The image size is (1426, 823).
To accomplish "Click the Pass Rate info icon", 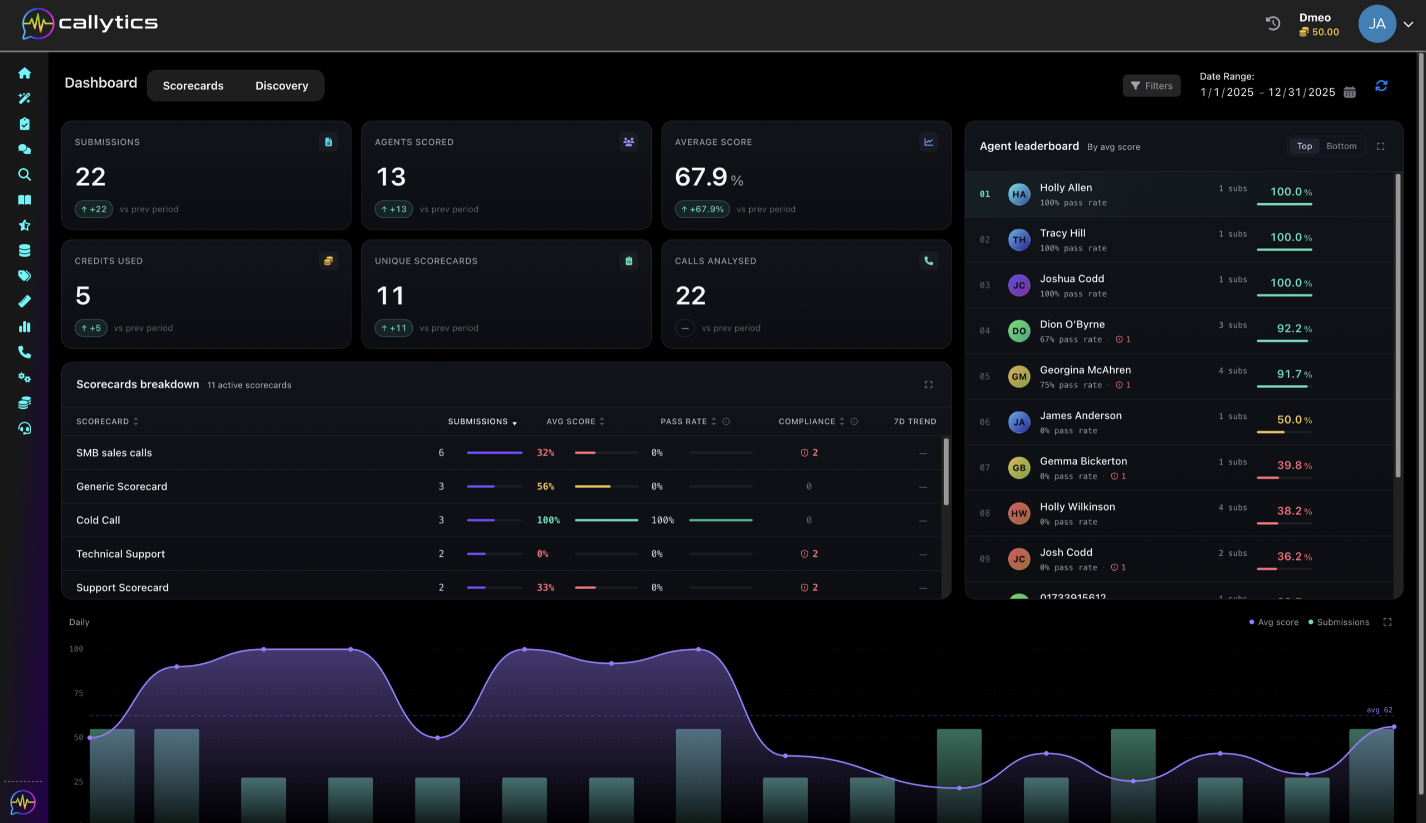I will pos(726,422).
